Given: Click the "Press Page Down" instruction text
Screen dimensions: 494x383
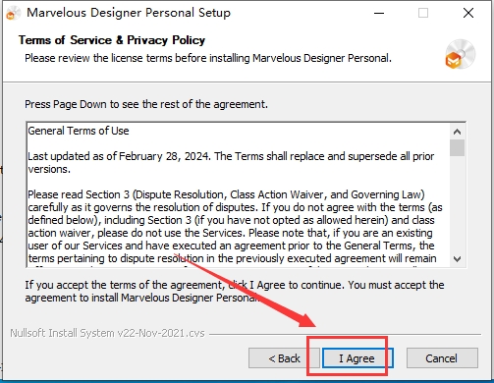Looking at the screenshot, I should click(146, 104).
